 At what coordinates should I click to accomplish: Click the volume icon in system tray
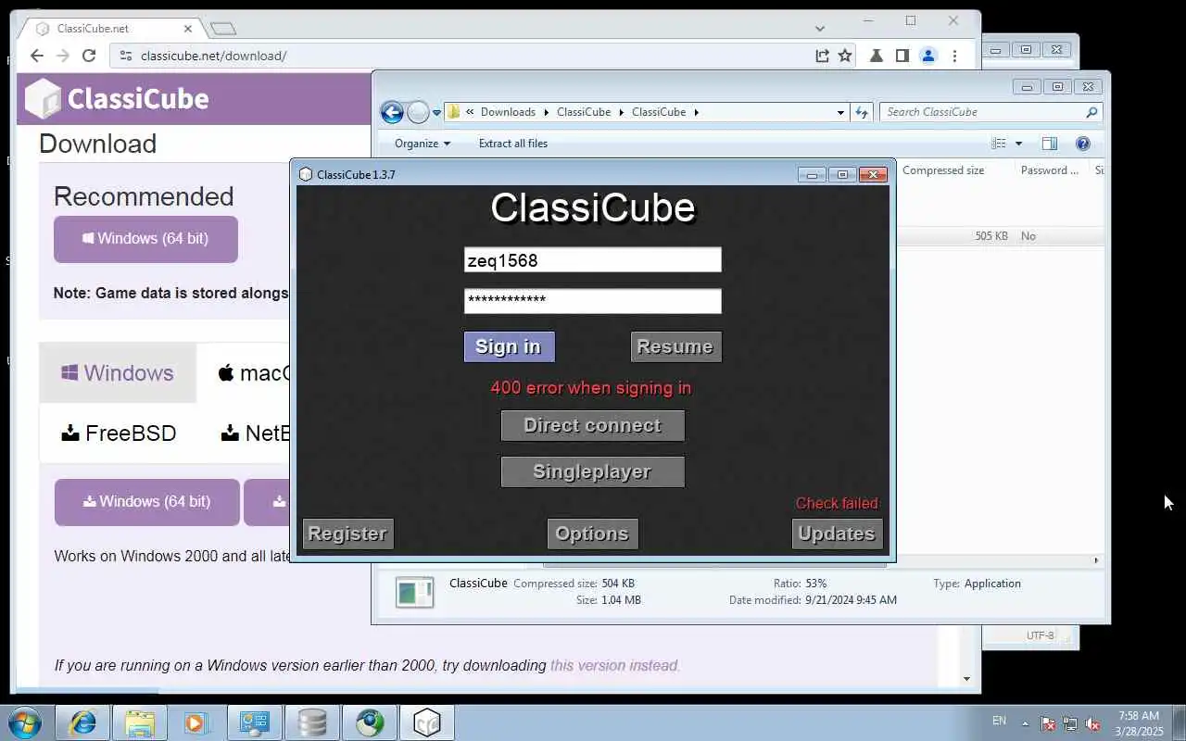[1093, 723]
